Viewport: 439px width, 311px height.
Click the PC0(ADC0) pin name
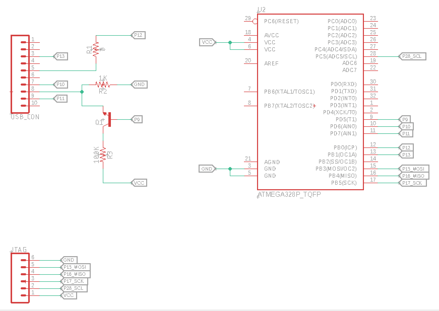tap(342, 21)
